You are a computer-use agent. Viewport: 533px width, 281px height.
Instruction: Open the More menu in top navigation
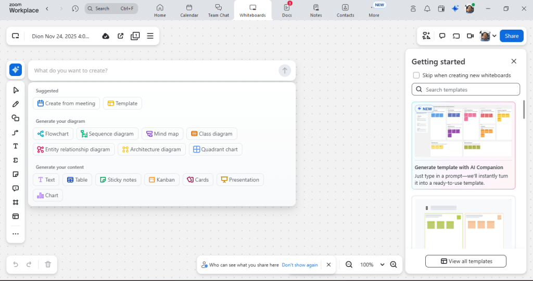click(x=374, y=10)
